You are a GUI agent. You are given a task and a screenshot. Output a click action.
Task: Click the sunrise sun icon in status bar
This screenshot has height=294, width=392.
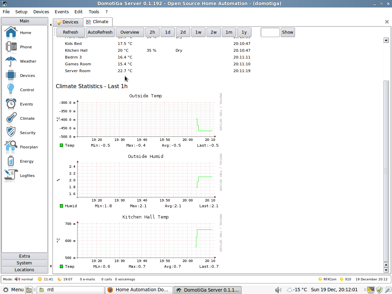[39, 279]
